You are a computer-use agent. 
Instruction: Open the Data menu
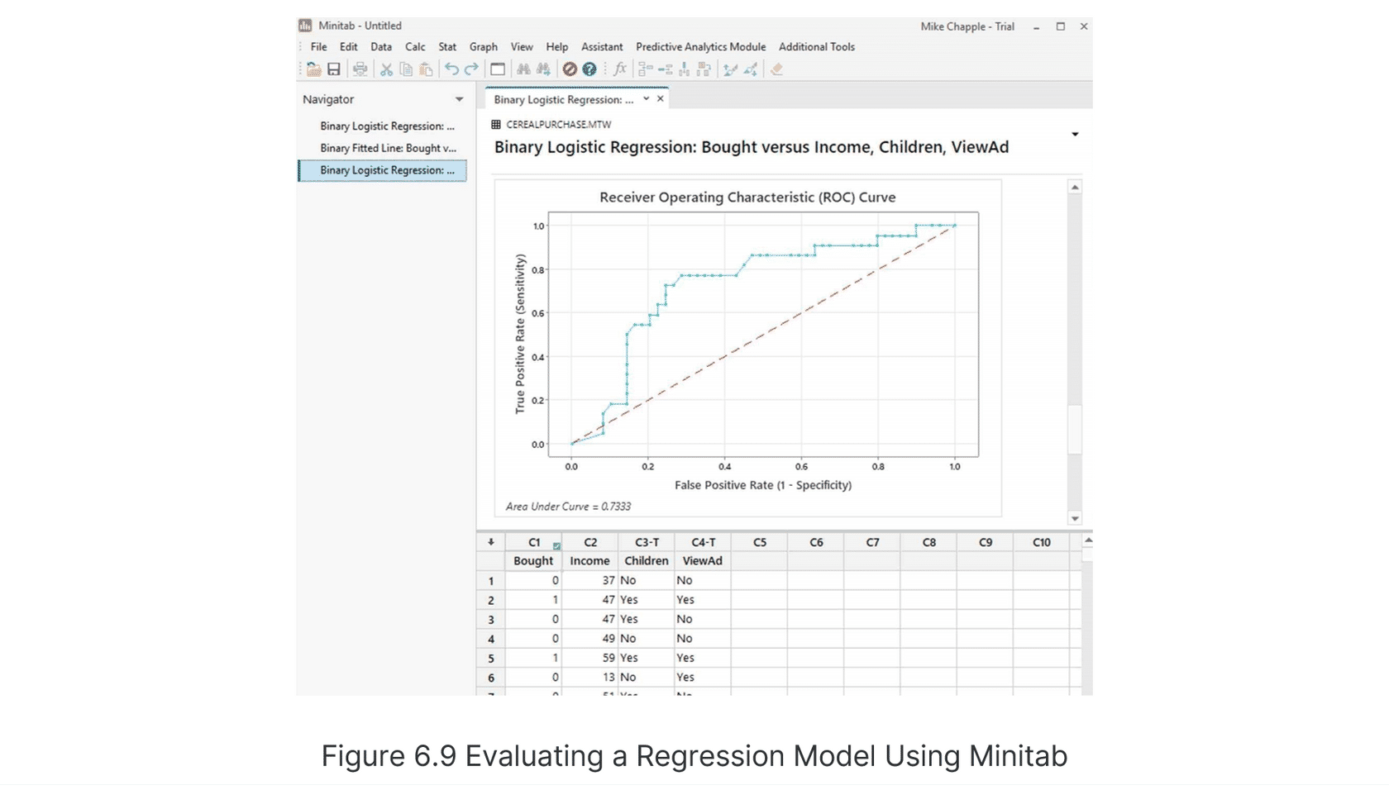381,47
